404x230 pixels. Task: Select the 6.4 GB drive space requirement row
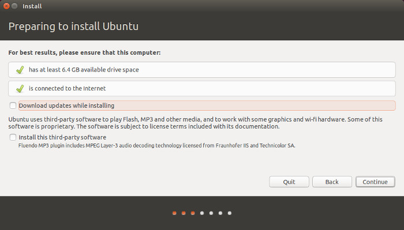pos(202,70)
